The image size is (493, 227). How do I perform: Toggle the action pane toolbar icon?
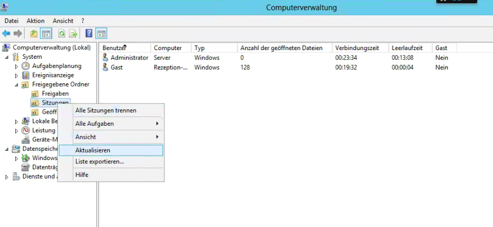101,34
